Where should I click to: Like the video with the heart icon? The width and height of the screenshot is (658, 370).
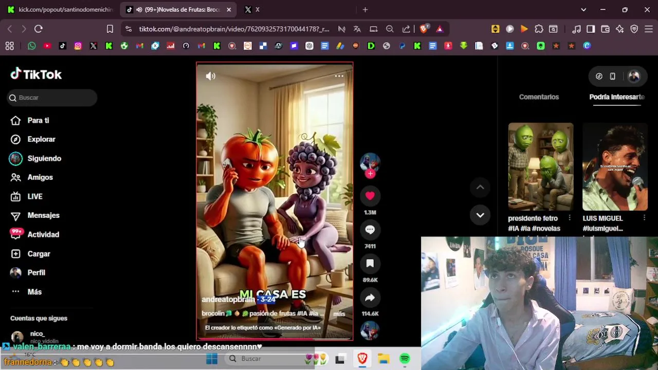[370, 196]
